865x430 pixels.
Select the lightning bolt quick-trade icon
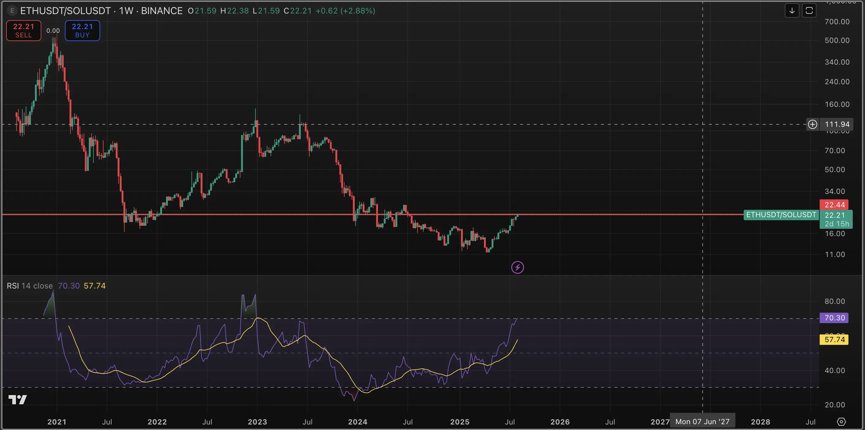point(517,267)
